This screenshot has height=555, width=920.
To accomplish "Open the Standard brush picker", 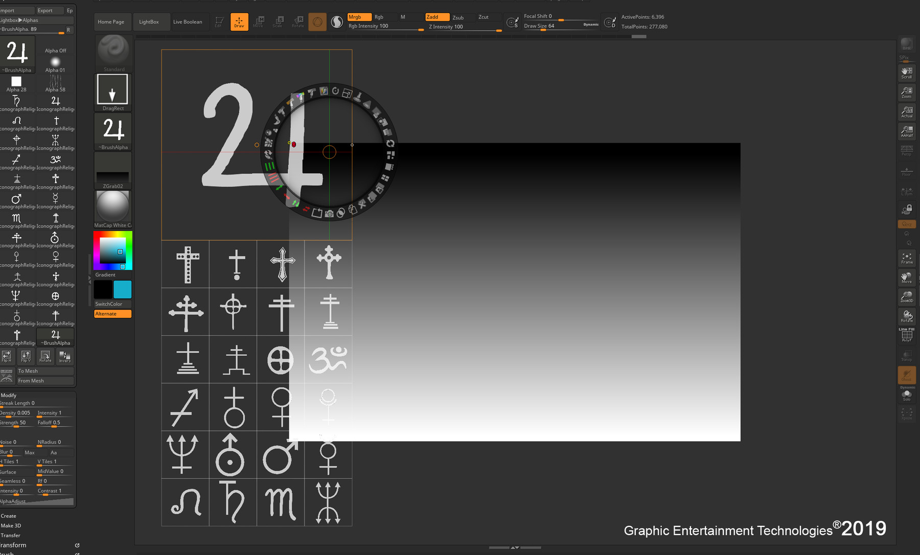I will (113, 53).
